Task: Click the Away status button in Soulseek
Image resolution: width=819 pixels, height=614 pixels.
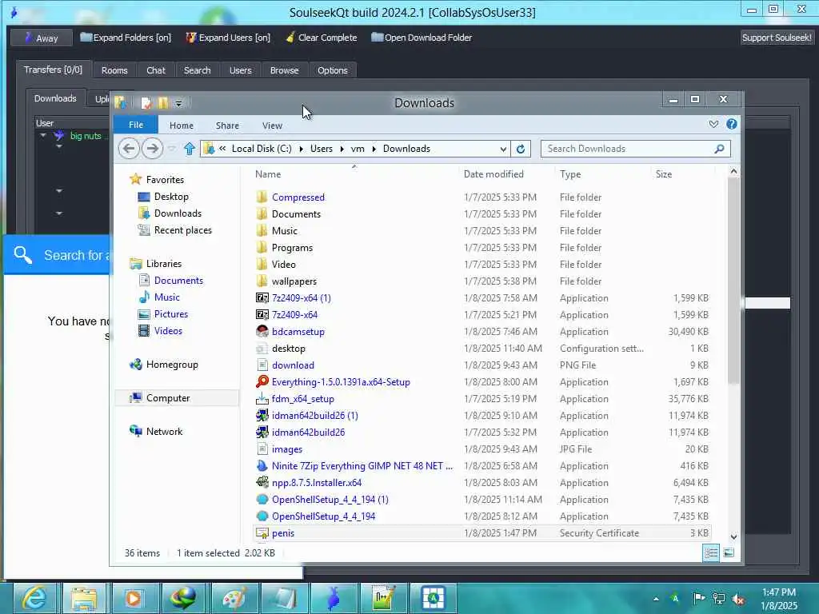Action: [x=42, y=38]
